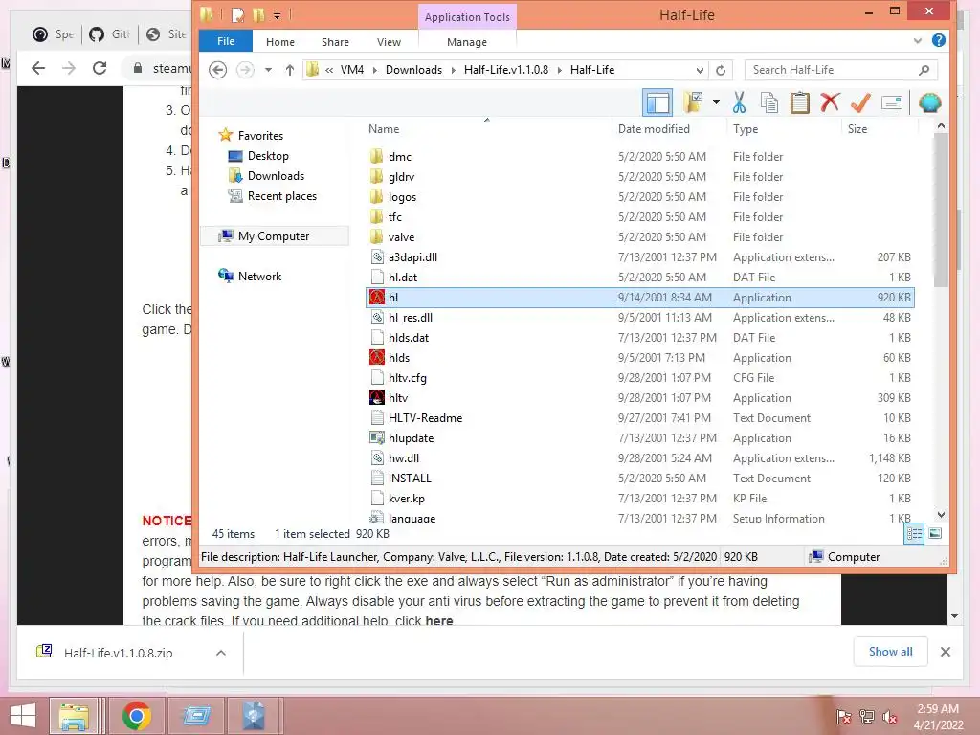This screenshot has height=735, width=980.
Task: Click the hltv application icon
Action: (x=377, y=397)
